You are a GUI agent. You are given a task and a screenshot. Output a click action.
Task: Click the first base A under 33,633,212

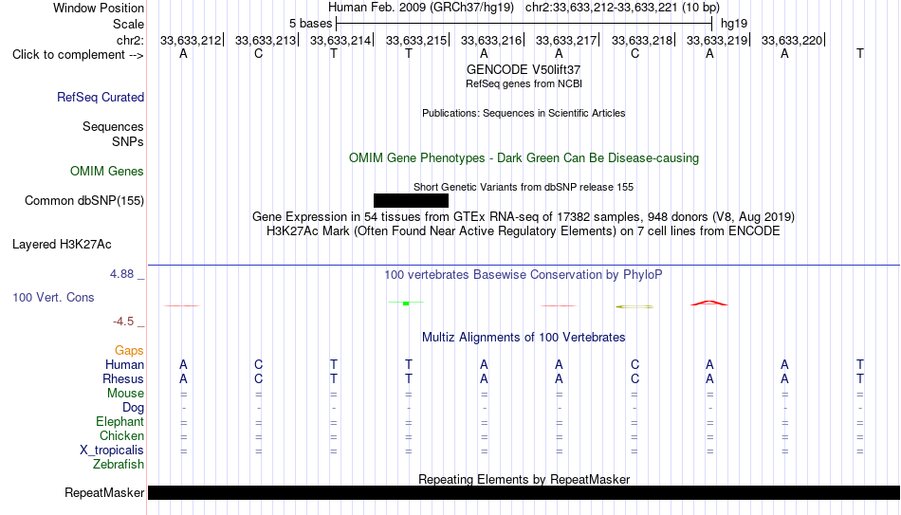coord(183,54)
